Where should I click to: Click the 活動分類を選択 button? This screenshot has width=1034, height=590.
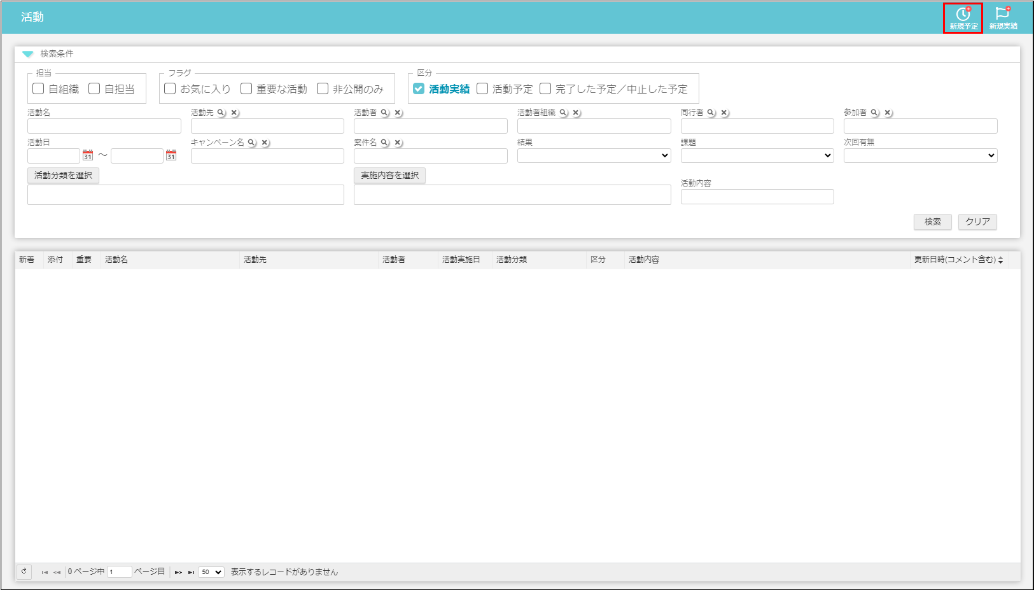pyautogui.click(x=63, y=176)
